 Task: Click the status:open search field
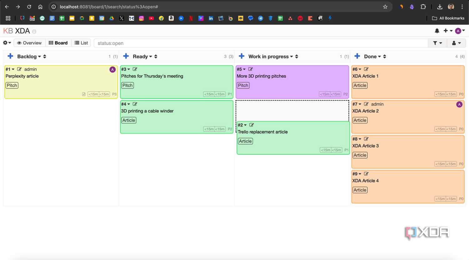point(261,43)
